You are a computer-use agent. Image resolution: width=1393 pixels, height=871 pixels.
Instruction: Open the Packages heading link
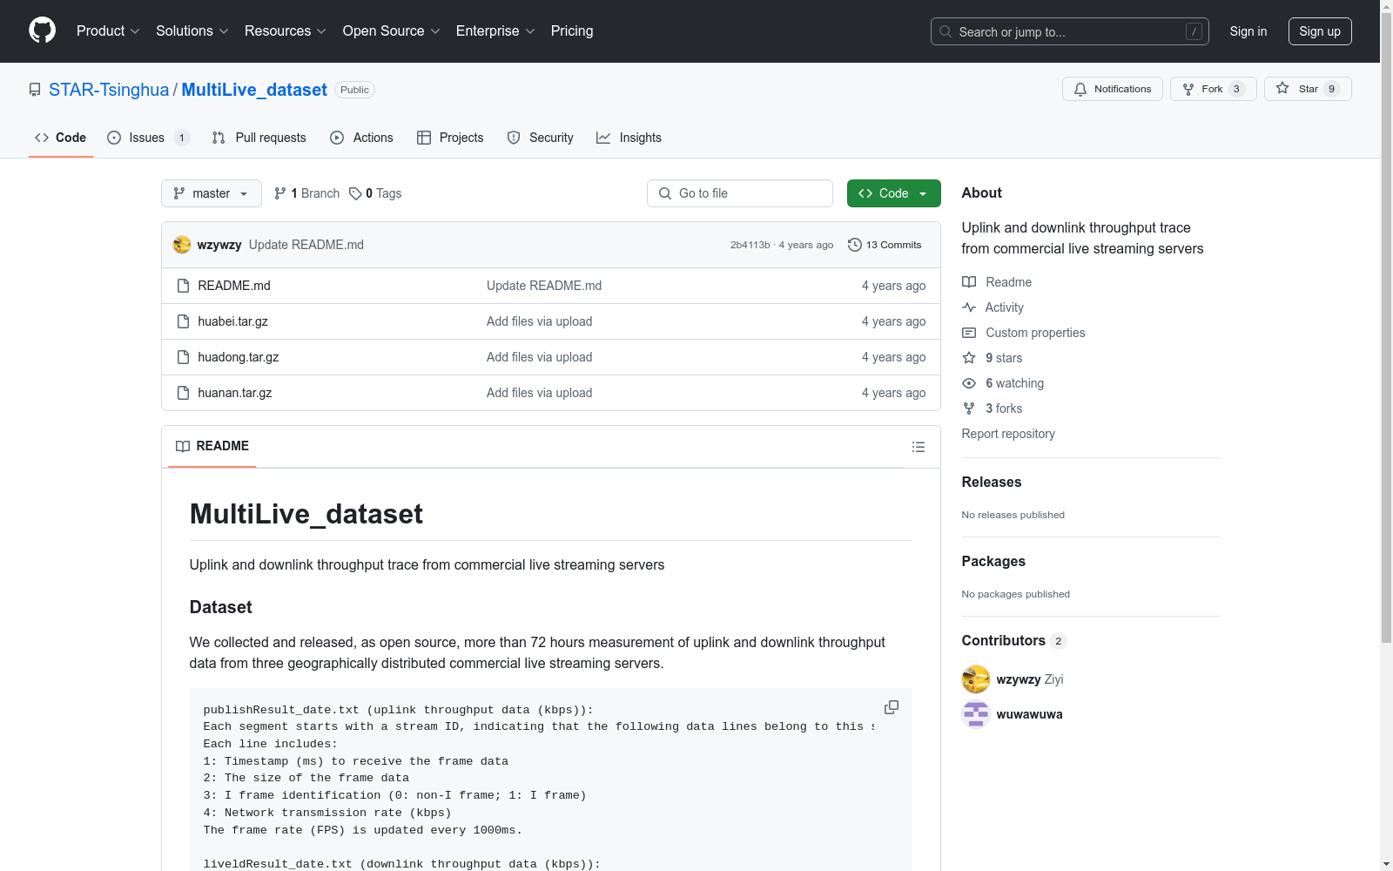point(993,562)
